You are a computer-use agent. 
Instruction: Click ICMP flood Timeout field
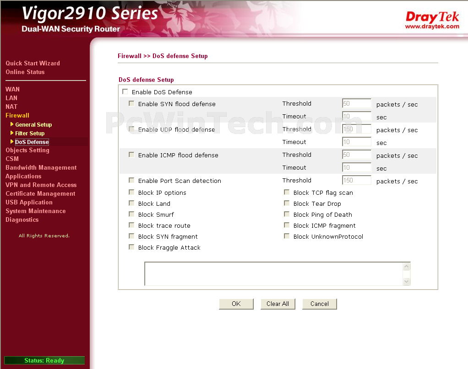coord(357,167)
